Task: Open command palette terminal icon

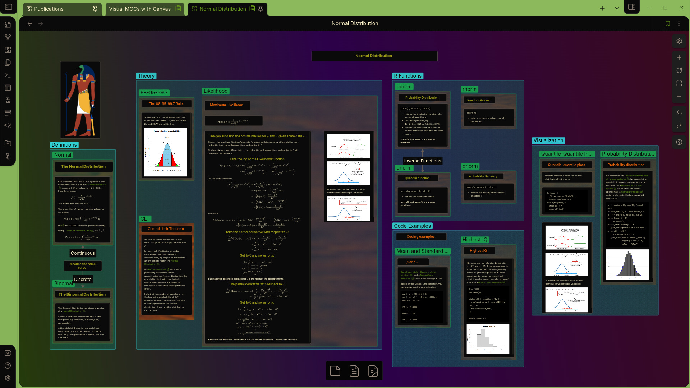Action: (8, 75)
